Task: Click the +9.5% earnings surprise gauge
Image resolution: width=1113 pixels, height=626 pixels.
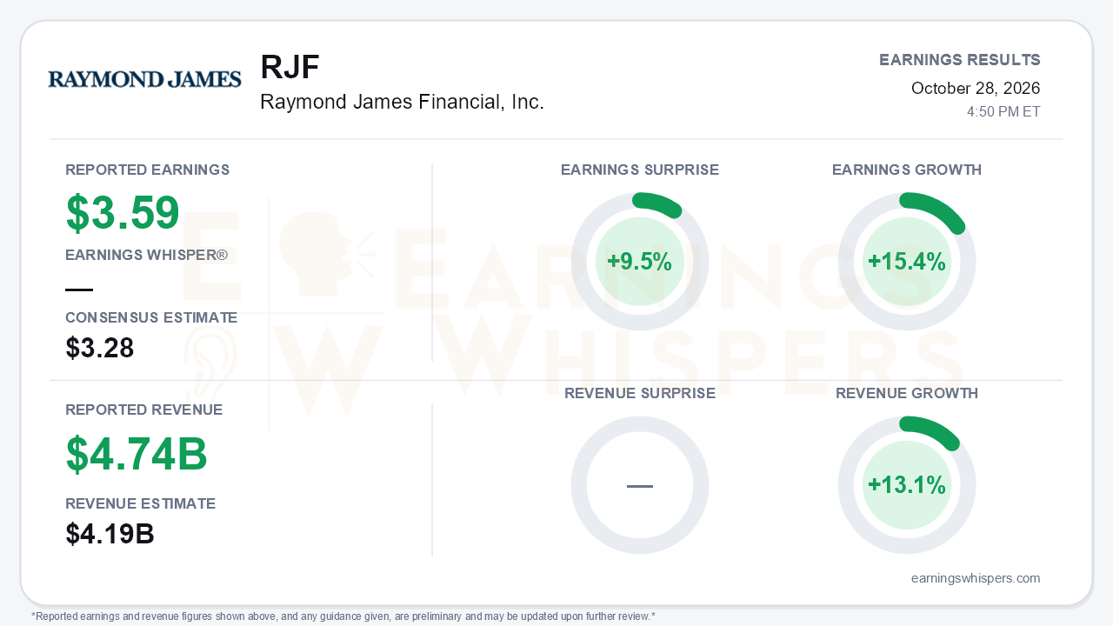Action: point(640,262)
